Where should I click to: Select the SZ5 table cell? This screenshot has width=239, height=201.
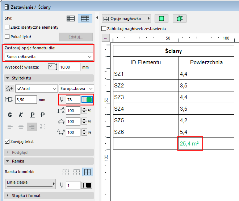coord(146,120)
